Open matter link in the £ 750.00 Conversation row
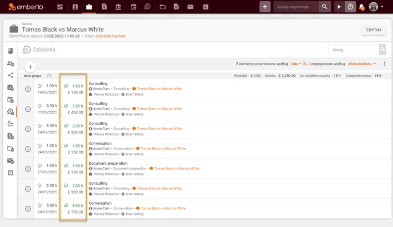This screenshot has height=227, width=393. pyautogui.click(x=163, y=209)
